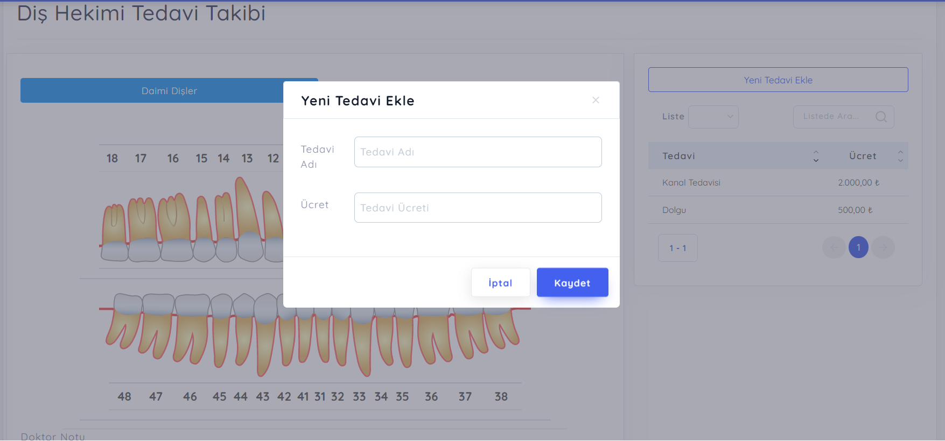Go to next page arrow
The image size is (945, 441).
pyautogui.click(x=883, y=247)
